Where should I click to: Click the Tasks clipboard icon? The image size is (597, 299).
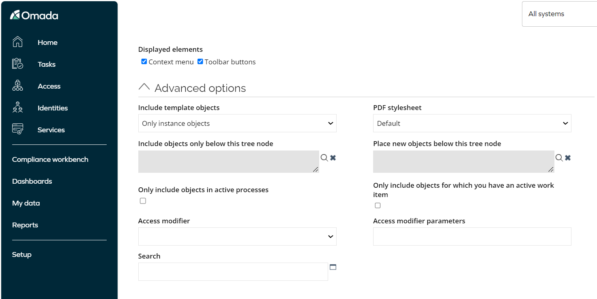[x=17, y=64]
